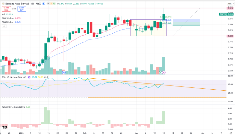Click the Vol 13.12 M legend

(x=7, y=14)
